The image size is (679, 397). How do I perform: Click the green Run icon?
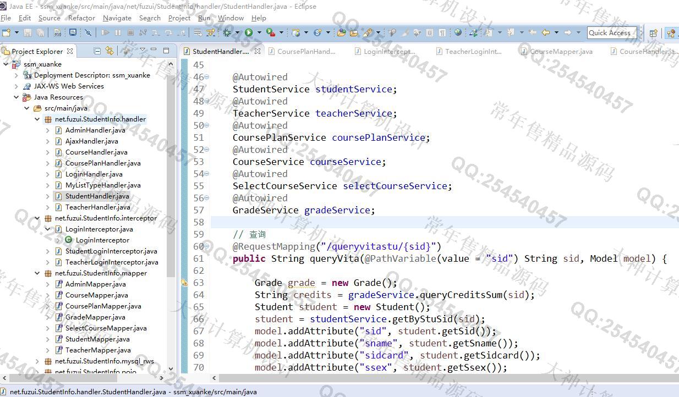tap(249, 33)
